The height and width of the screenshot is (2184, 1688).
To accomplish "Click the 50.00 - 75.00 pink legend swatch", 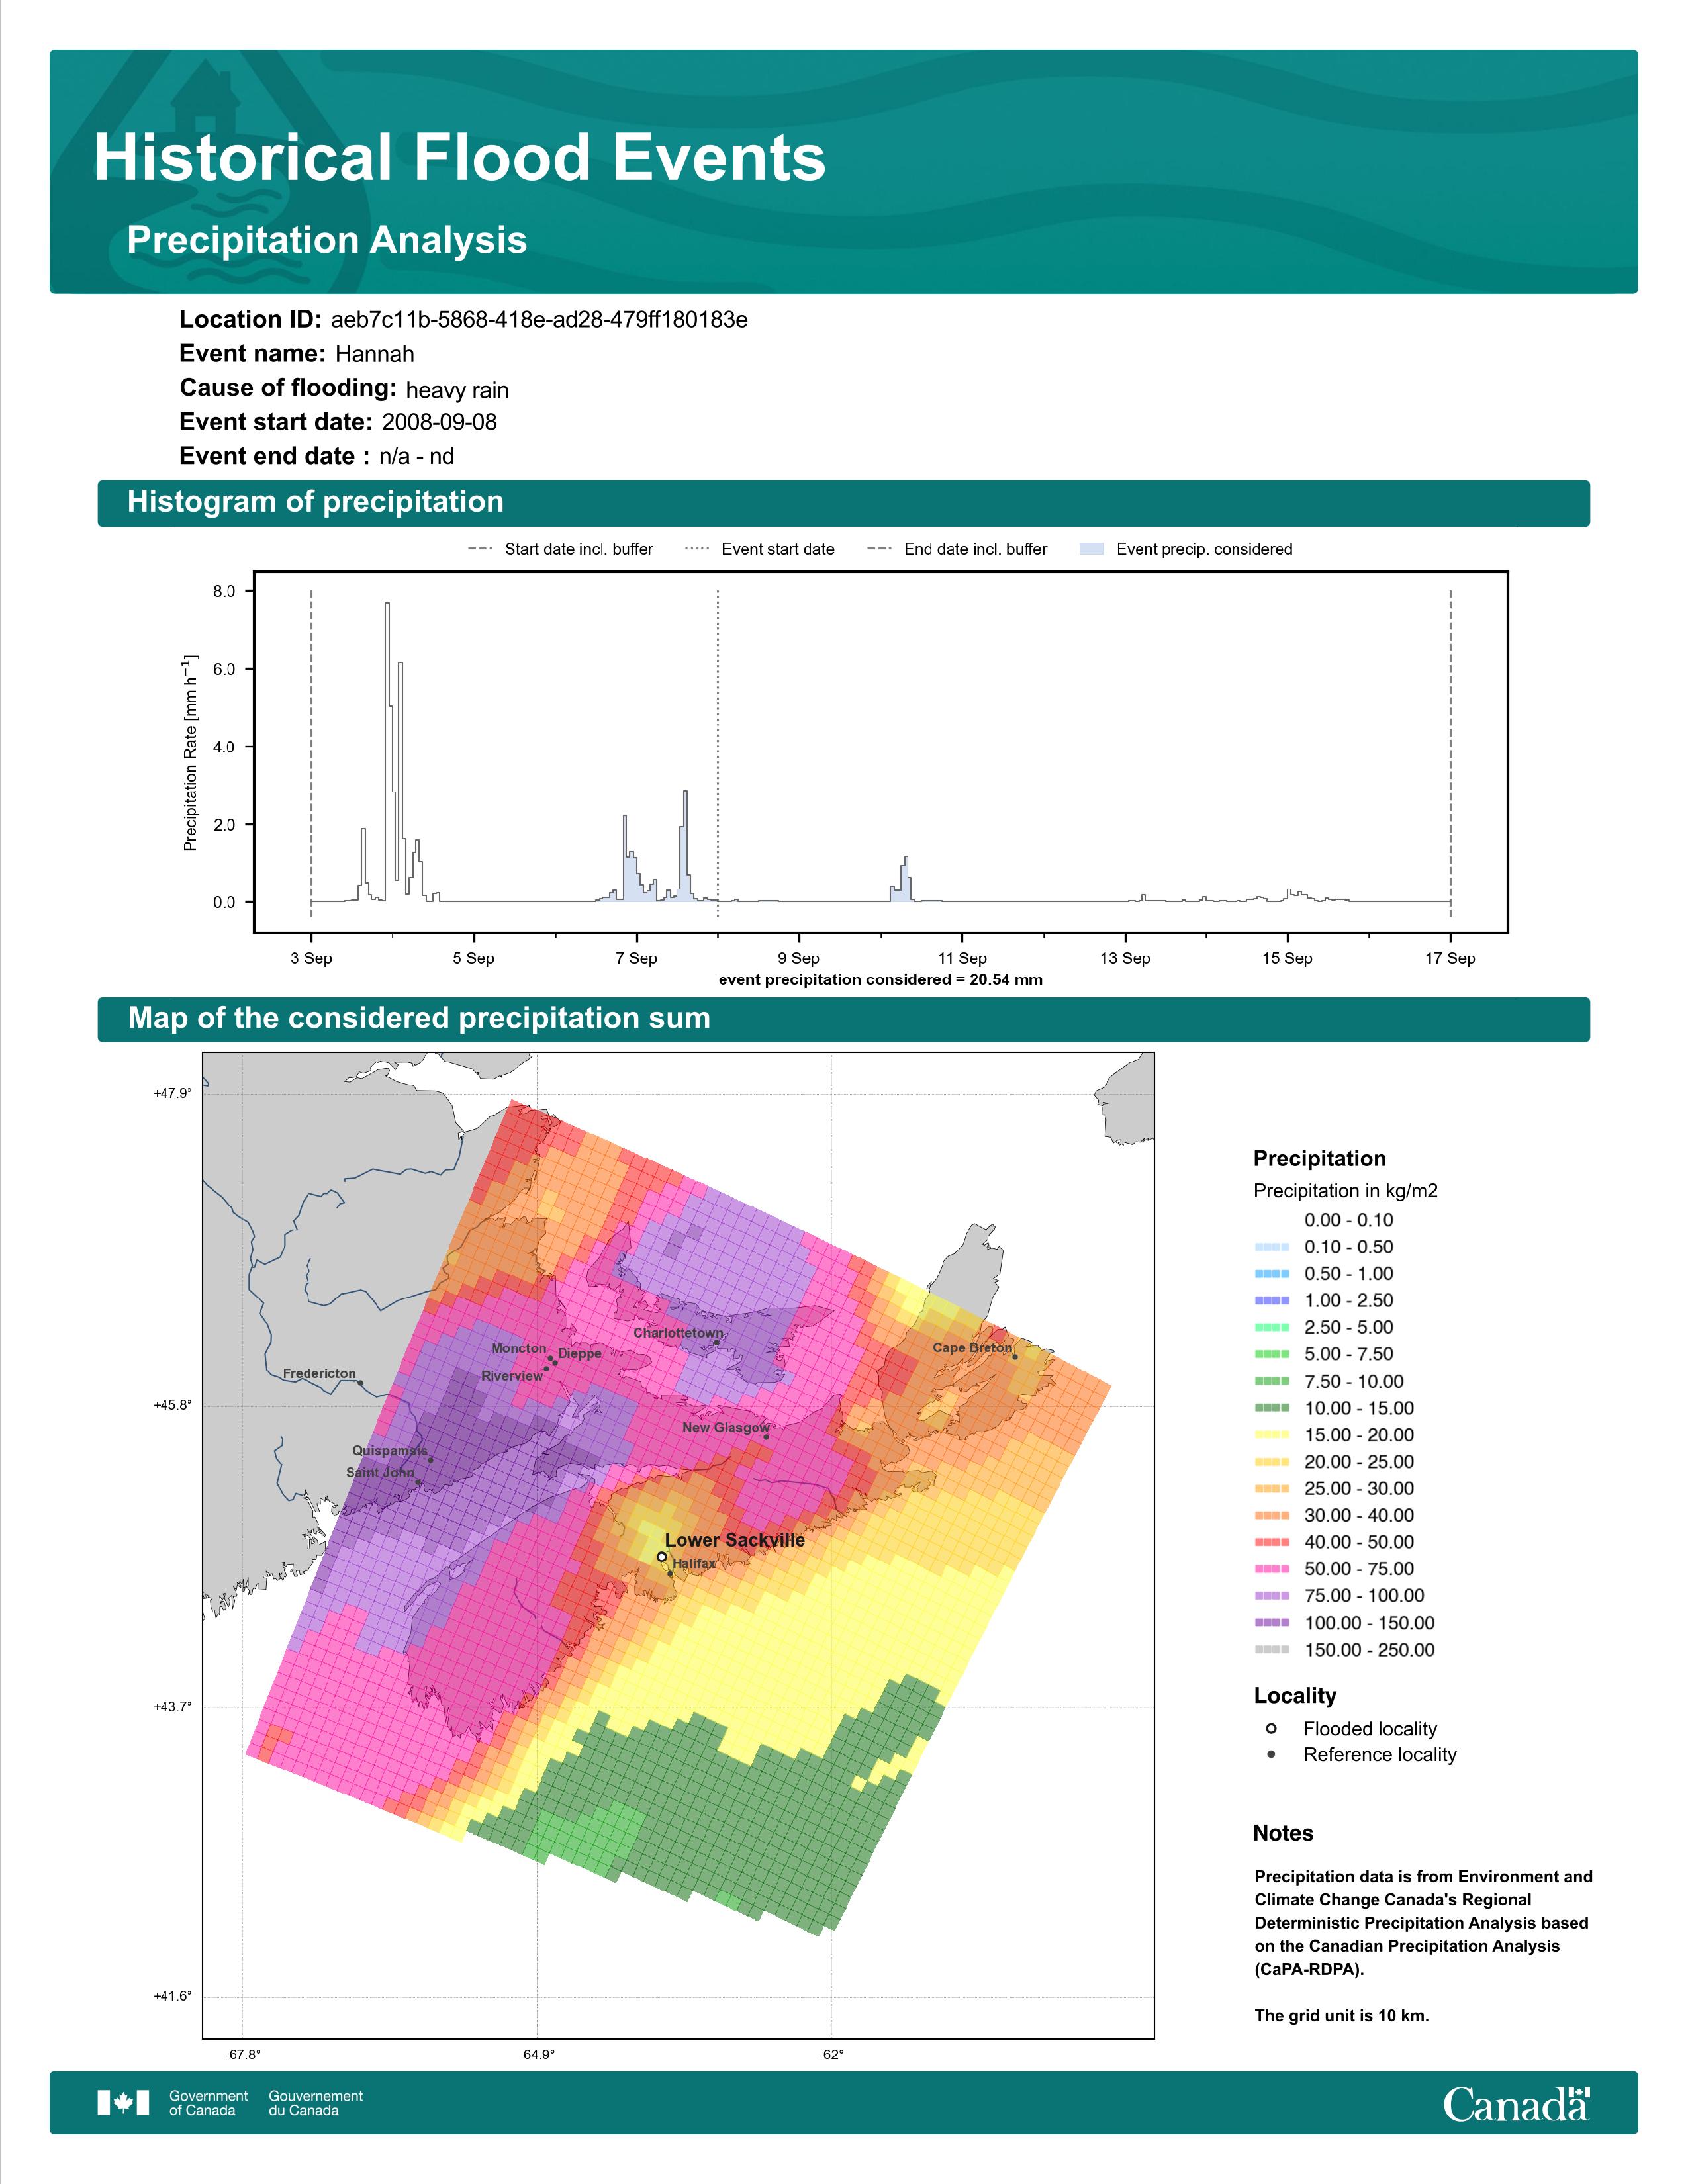I will pos(1271,1569).
